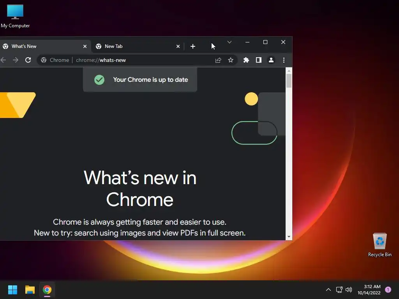Click the Chrome site info icon in address bar
Image resolution: width=399 pixels, height=299 pixels.
pos(44,60)
